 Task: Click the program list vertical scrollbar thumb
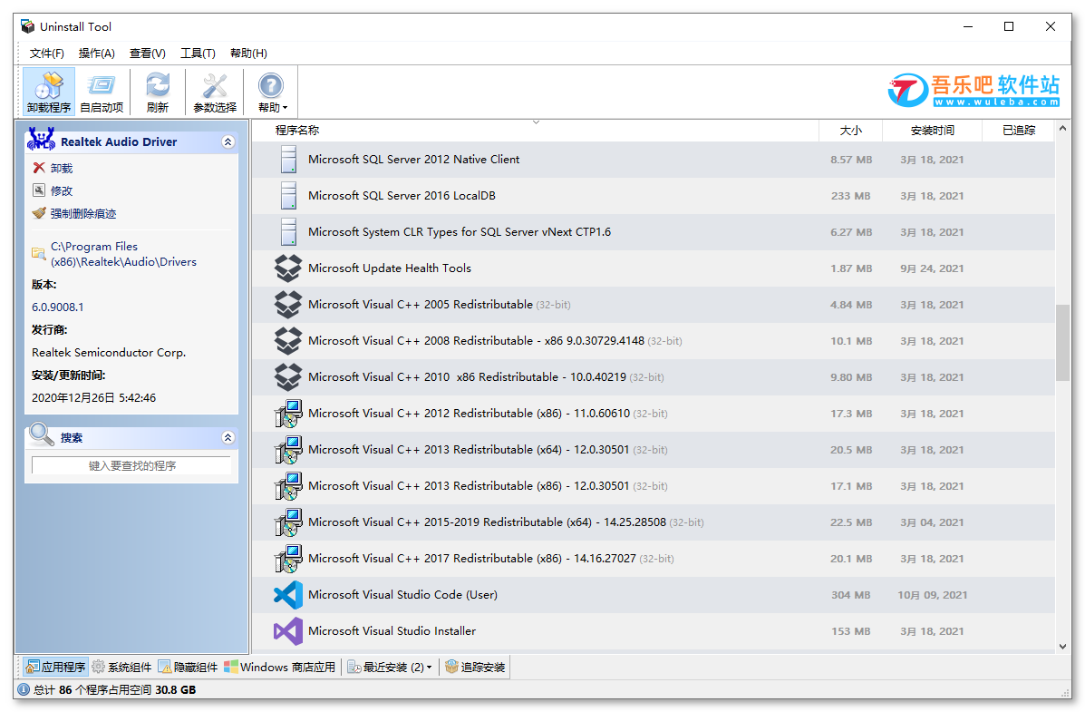(x=1063, y=342)
